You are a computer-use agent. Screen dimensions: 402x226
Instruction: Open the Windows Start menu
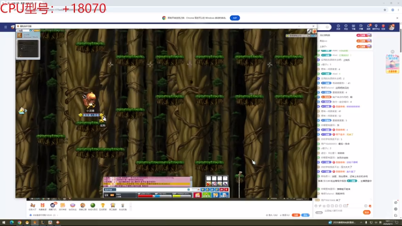[x=4, y=222]
